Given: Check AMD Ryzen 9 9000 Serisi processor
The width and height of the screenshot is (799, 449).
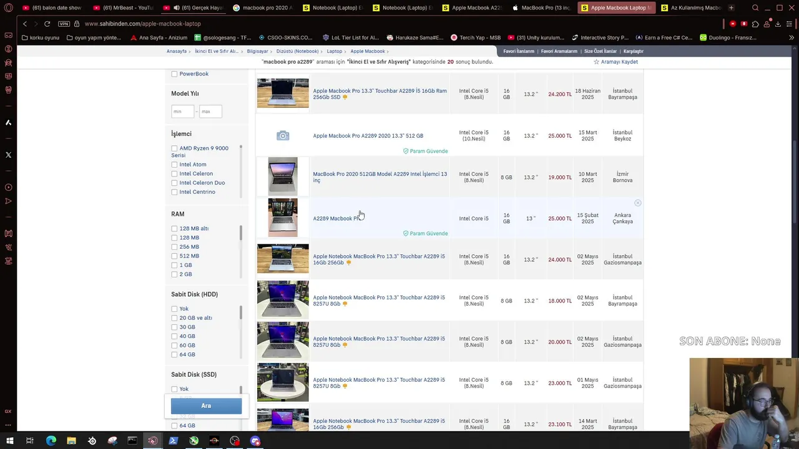Looking at the screenshot, I should pos(174,148).
